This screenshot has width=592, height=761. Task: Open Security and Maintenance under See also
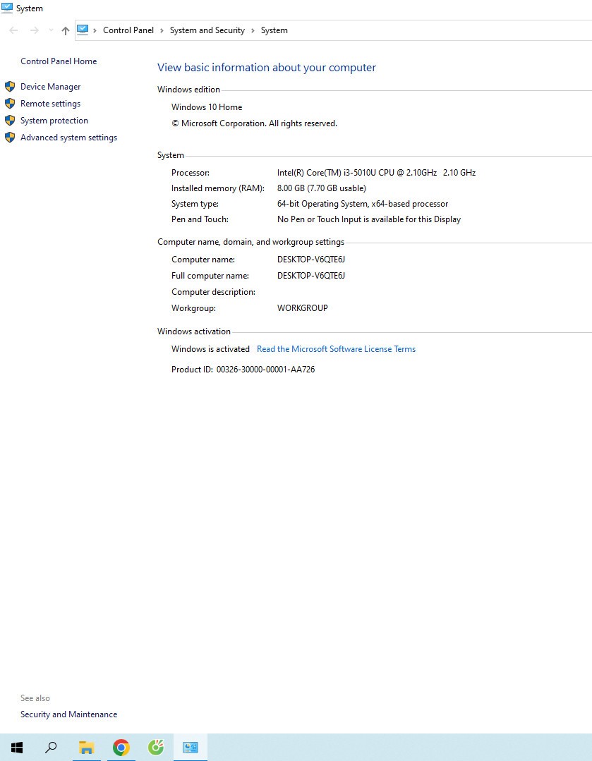pos(68,714)
